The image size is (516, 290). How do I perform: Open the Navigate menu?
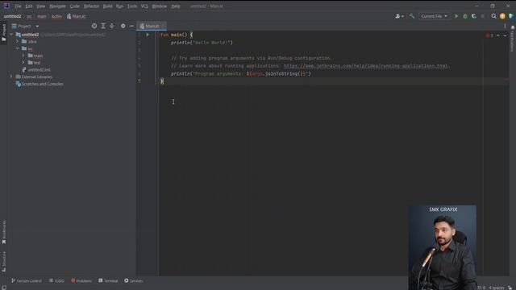(x=57, y=6)
